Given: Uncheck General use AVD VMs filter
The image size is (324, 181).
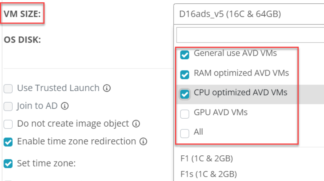Looking at the screenshot, I should coord(185,55).
